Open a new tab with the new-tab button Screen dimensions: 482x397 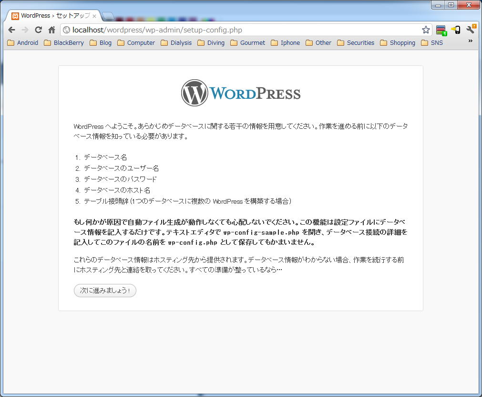click(x=108, y=16)
